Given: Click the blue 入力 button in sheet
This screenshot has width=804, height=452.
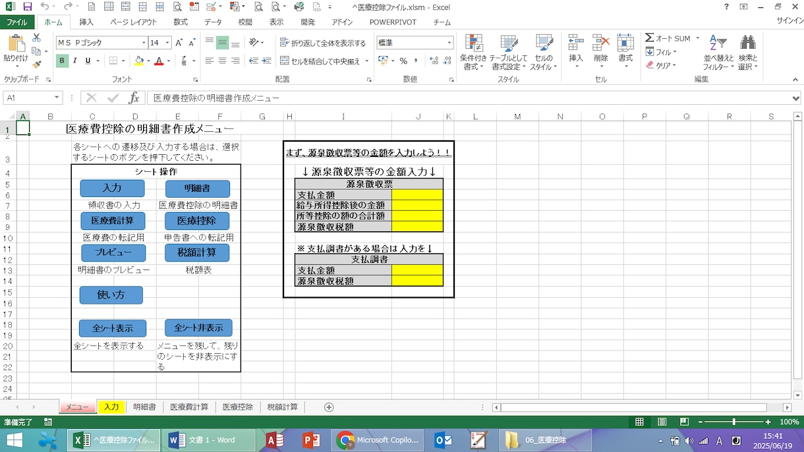Looking at the screenshot, I should coord(112,188).
